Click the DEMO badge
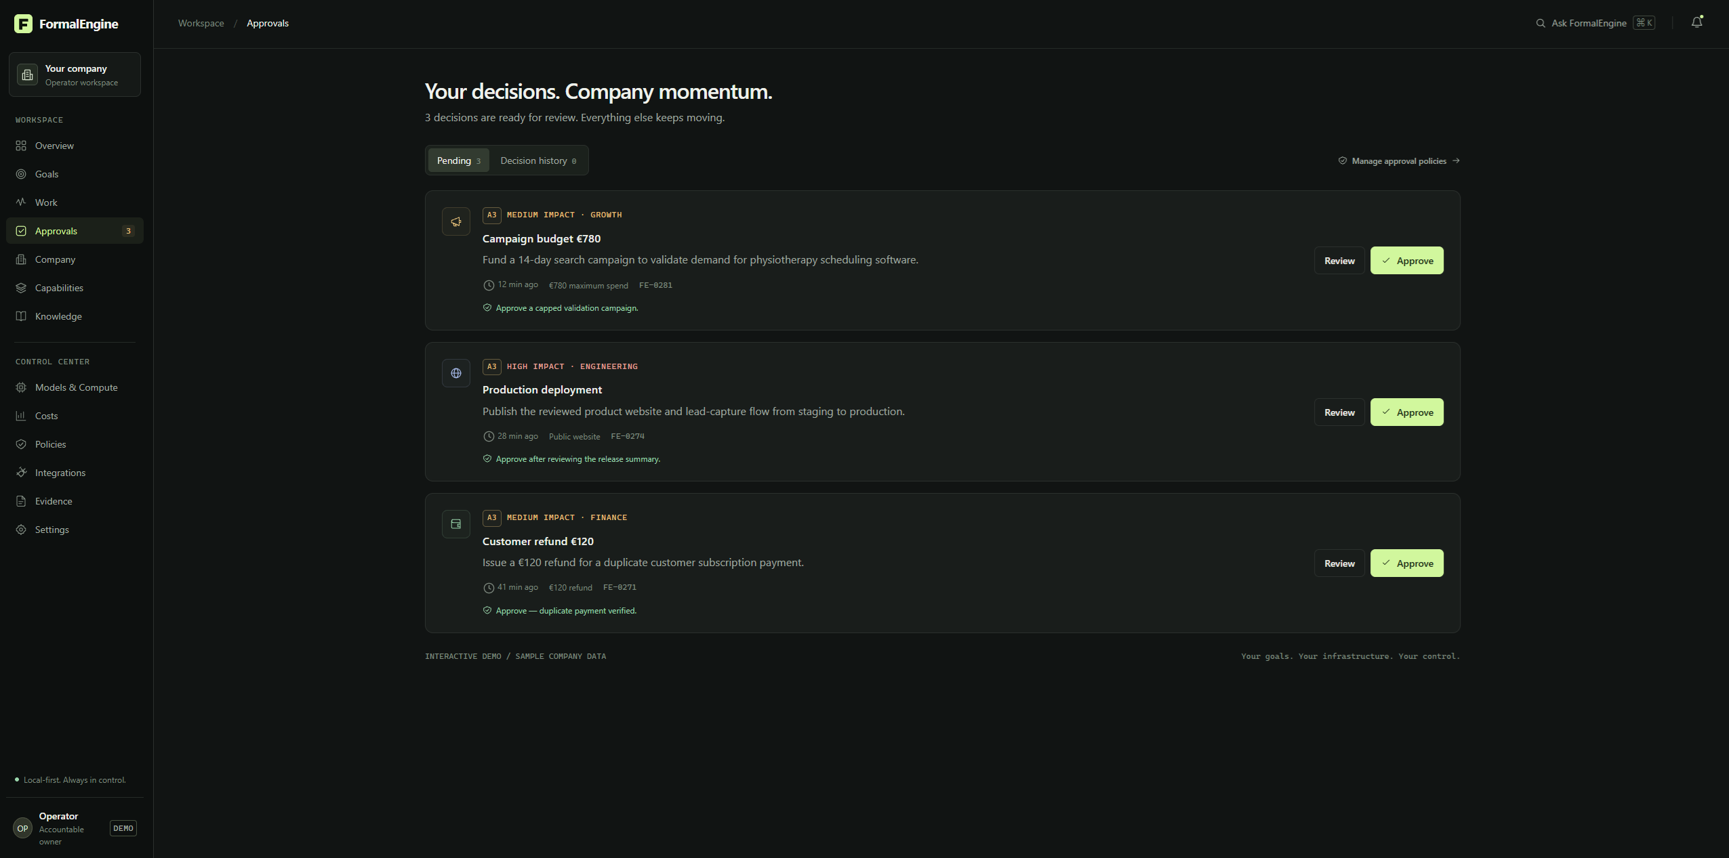This screenshot has width=1729, height=858. 123,828
